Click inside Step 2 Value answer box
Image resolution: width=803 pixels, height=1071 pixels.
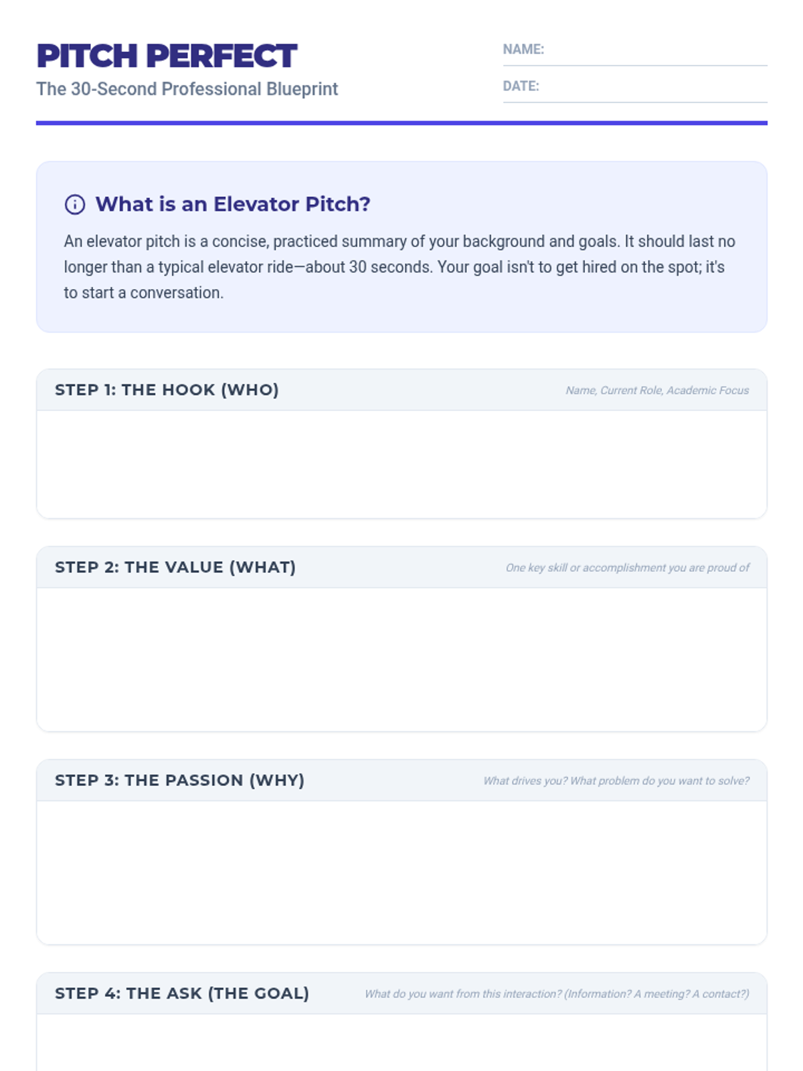pyautogui.click(x=401, y=659)
